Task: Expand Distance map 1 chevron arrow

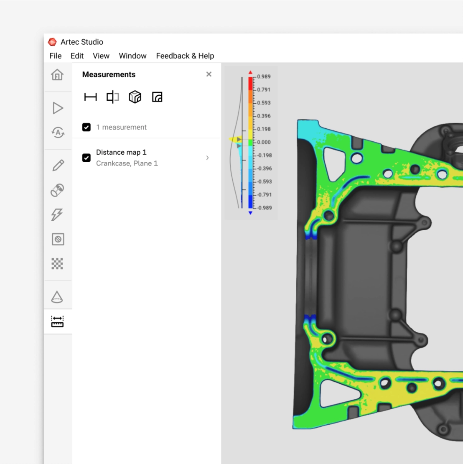Action: pos(207,158)
